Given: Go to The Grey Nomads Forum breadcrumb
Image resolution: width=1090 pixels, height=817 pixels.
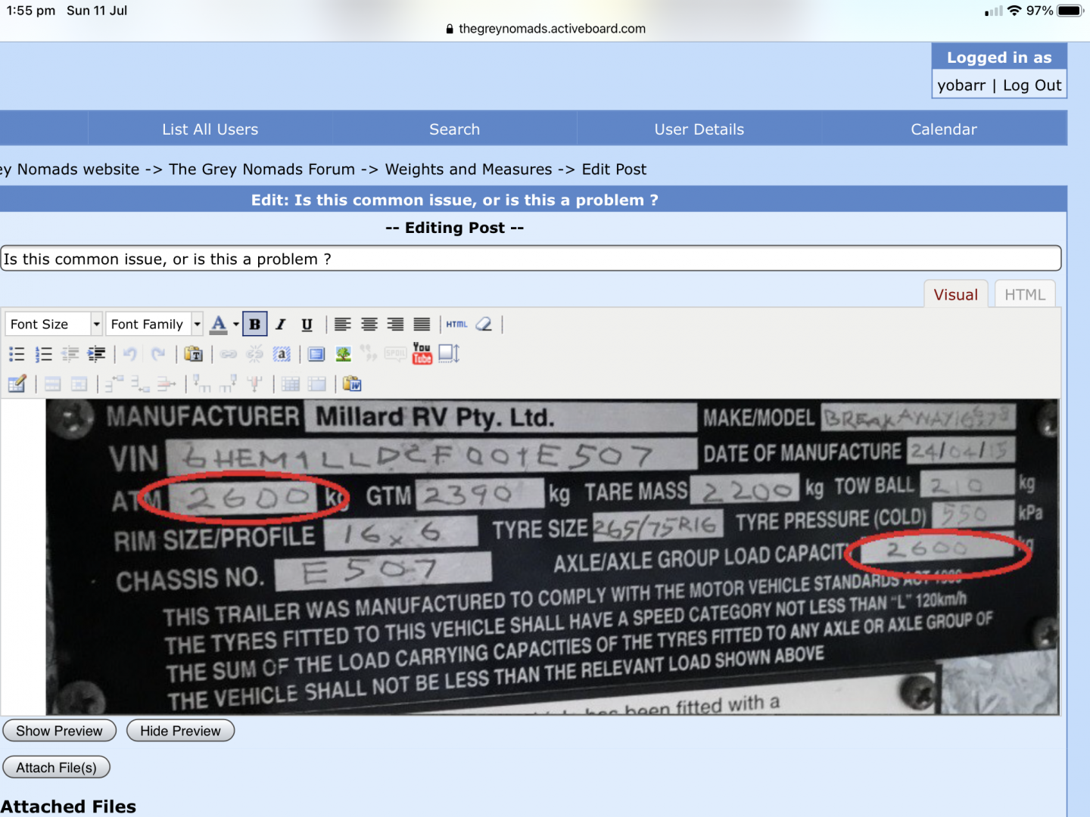Looking at the screenshot, I should 262,169.
